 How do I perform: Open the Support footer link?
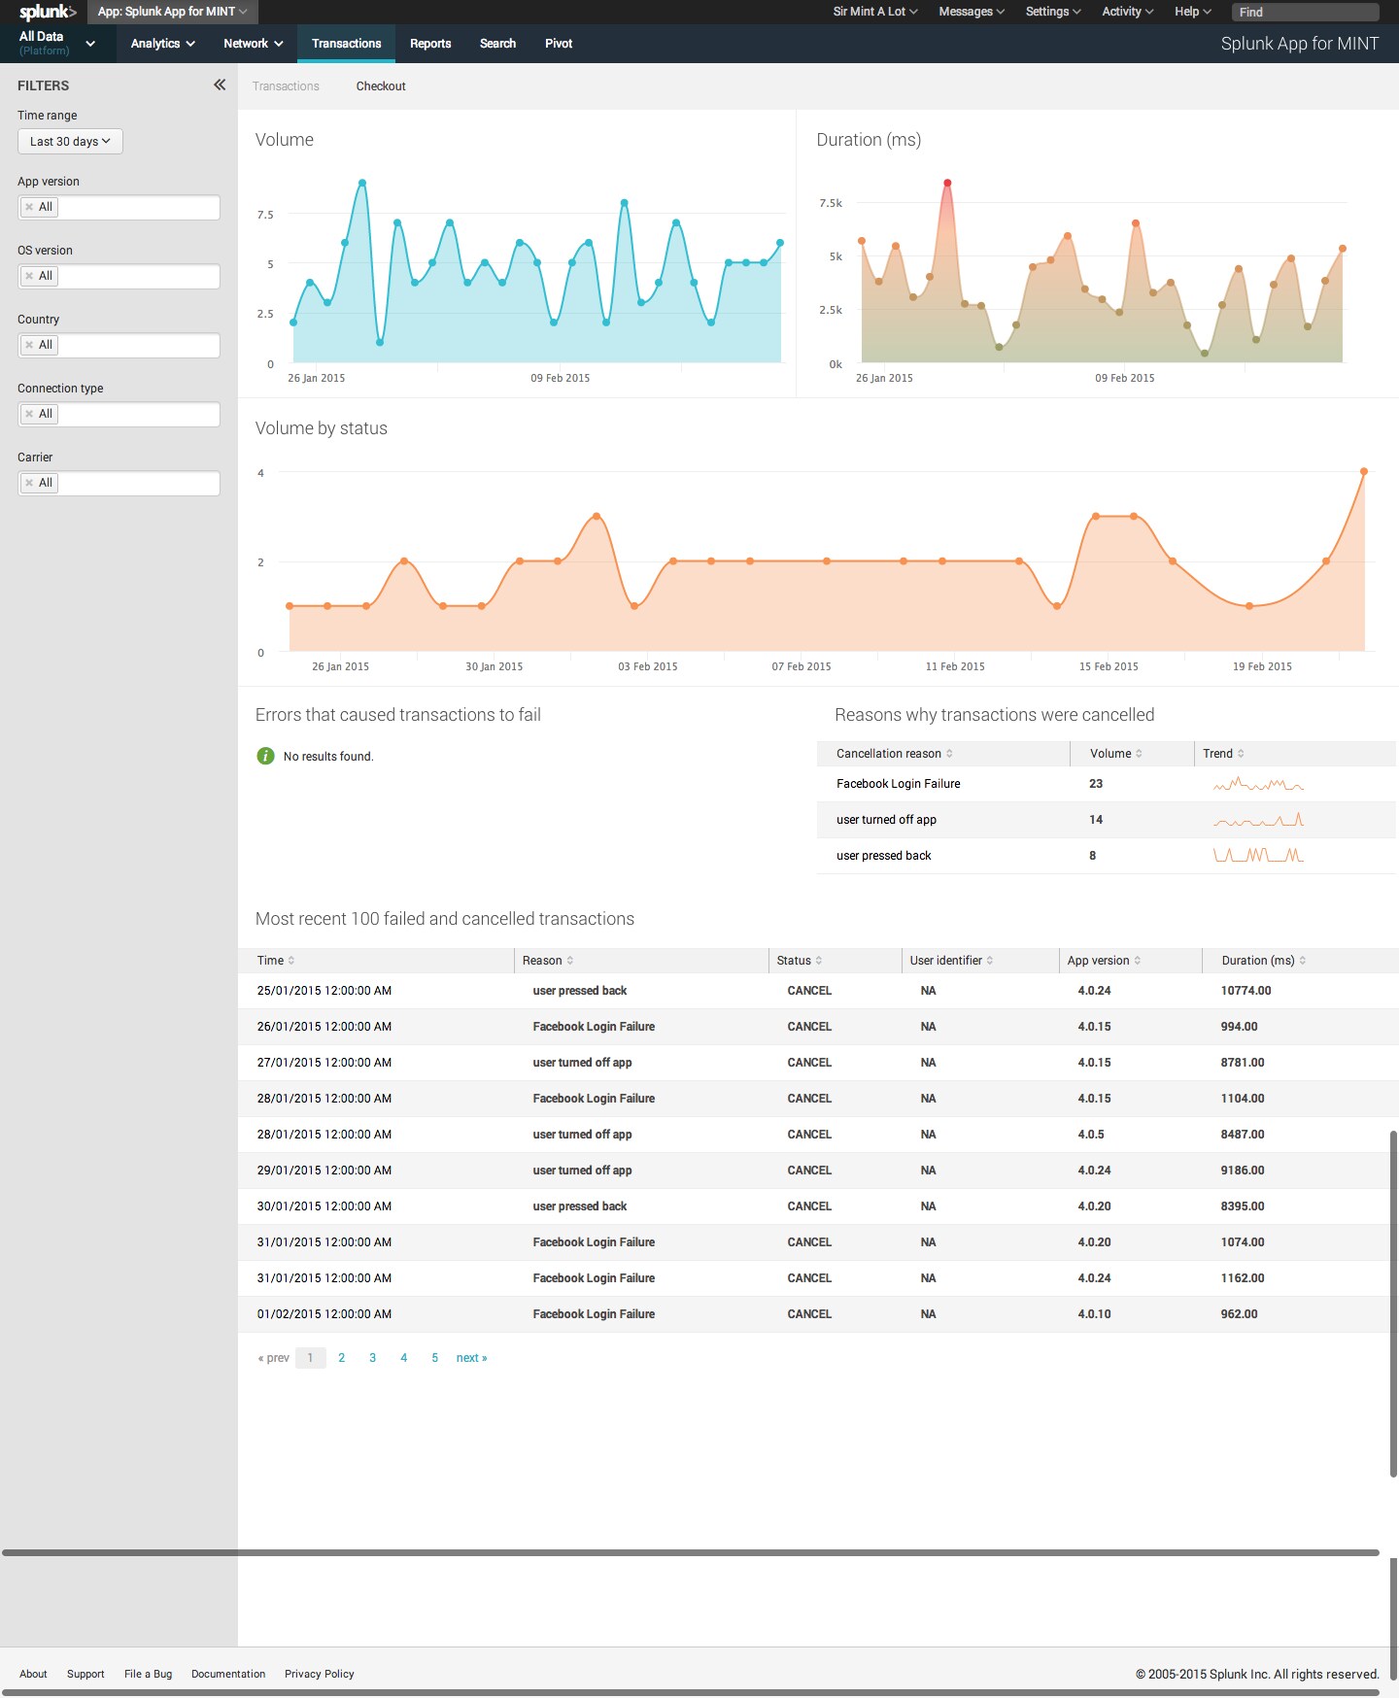[85, 1674]
